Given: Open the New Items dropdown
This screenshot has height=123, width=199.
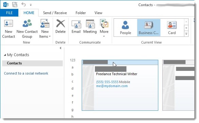Looking at the screenshot, I should pos(45,29).
